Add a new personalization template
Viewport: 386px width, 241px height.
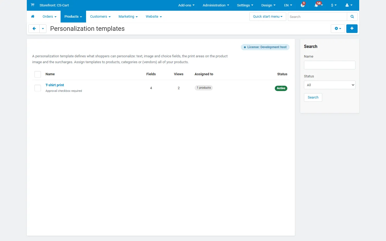click(x=352, y=29)
